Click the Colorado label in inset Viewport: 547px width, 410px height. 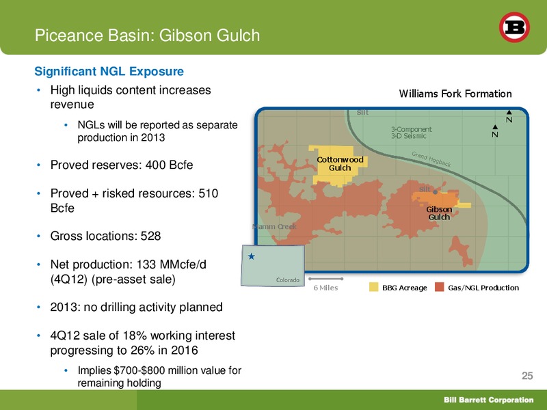coord(288,280)
